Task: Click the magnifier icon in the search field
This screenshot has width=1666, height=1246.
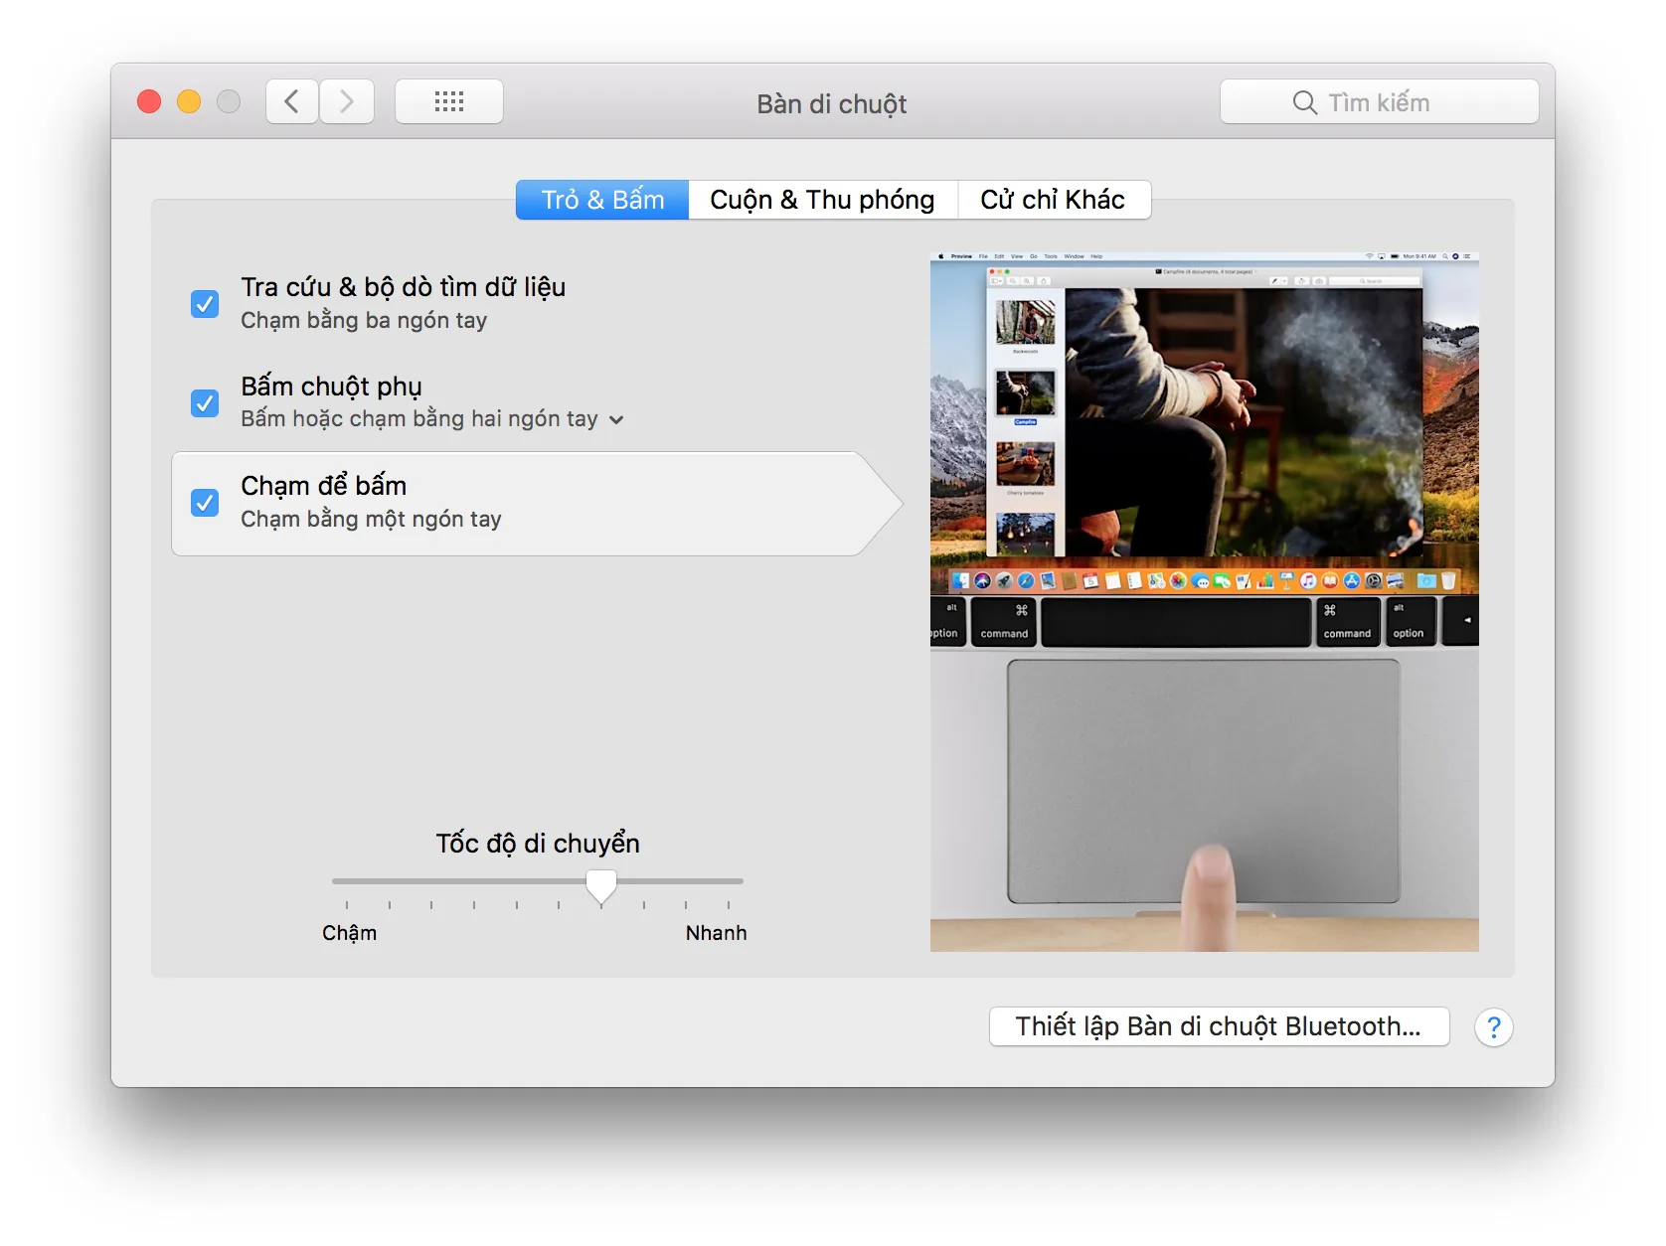Action: (1304, 102)
